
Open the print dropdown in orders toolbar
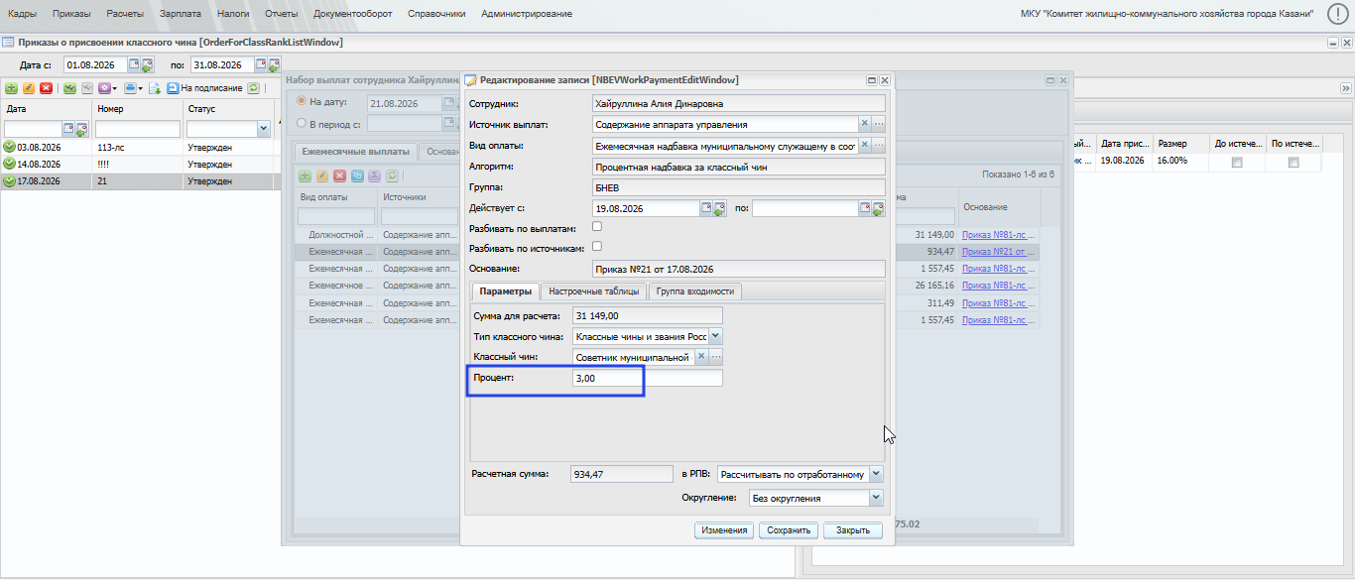tap(133, 88)
